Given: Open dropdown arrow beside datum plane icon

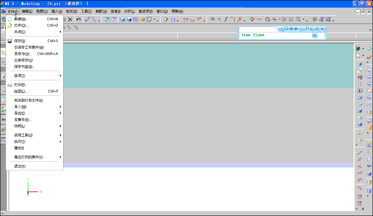Looking at the screenshot, I should click(x=363, y=55).
